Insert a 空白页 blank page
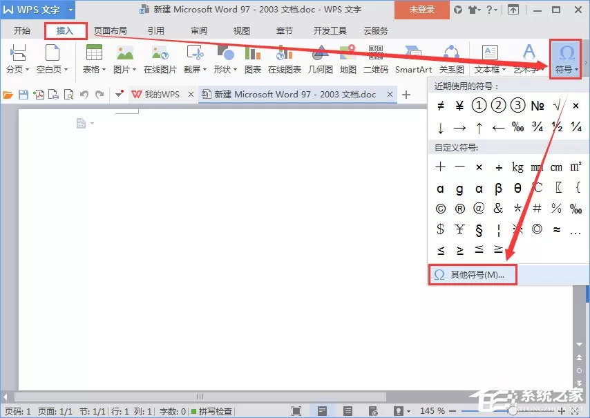The height and width of the screenshot is (418, 590). 53,59
